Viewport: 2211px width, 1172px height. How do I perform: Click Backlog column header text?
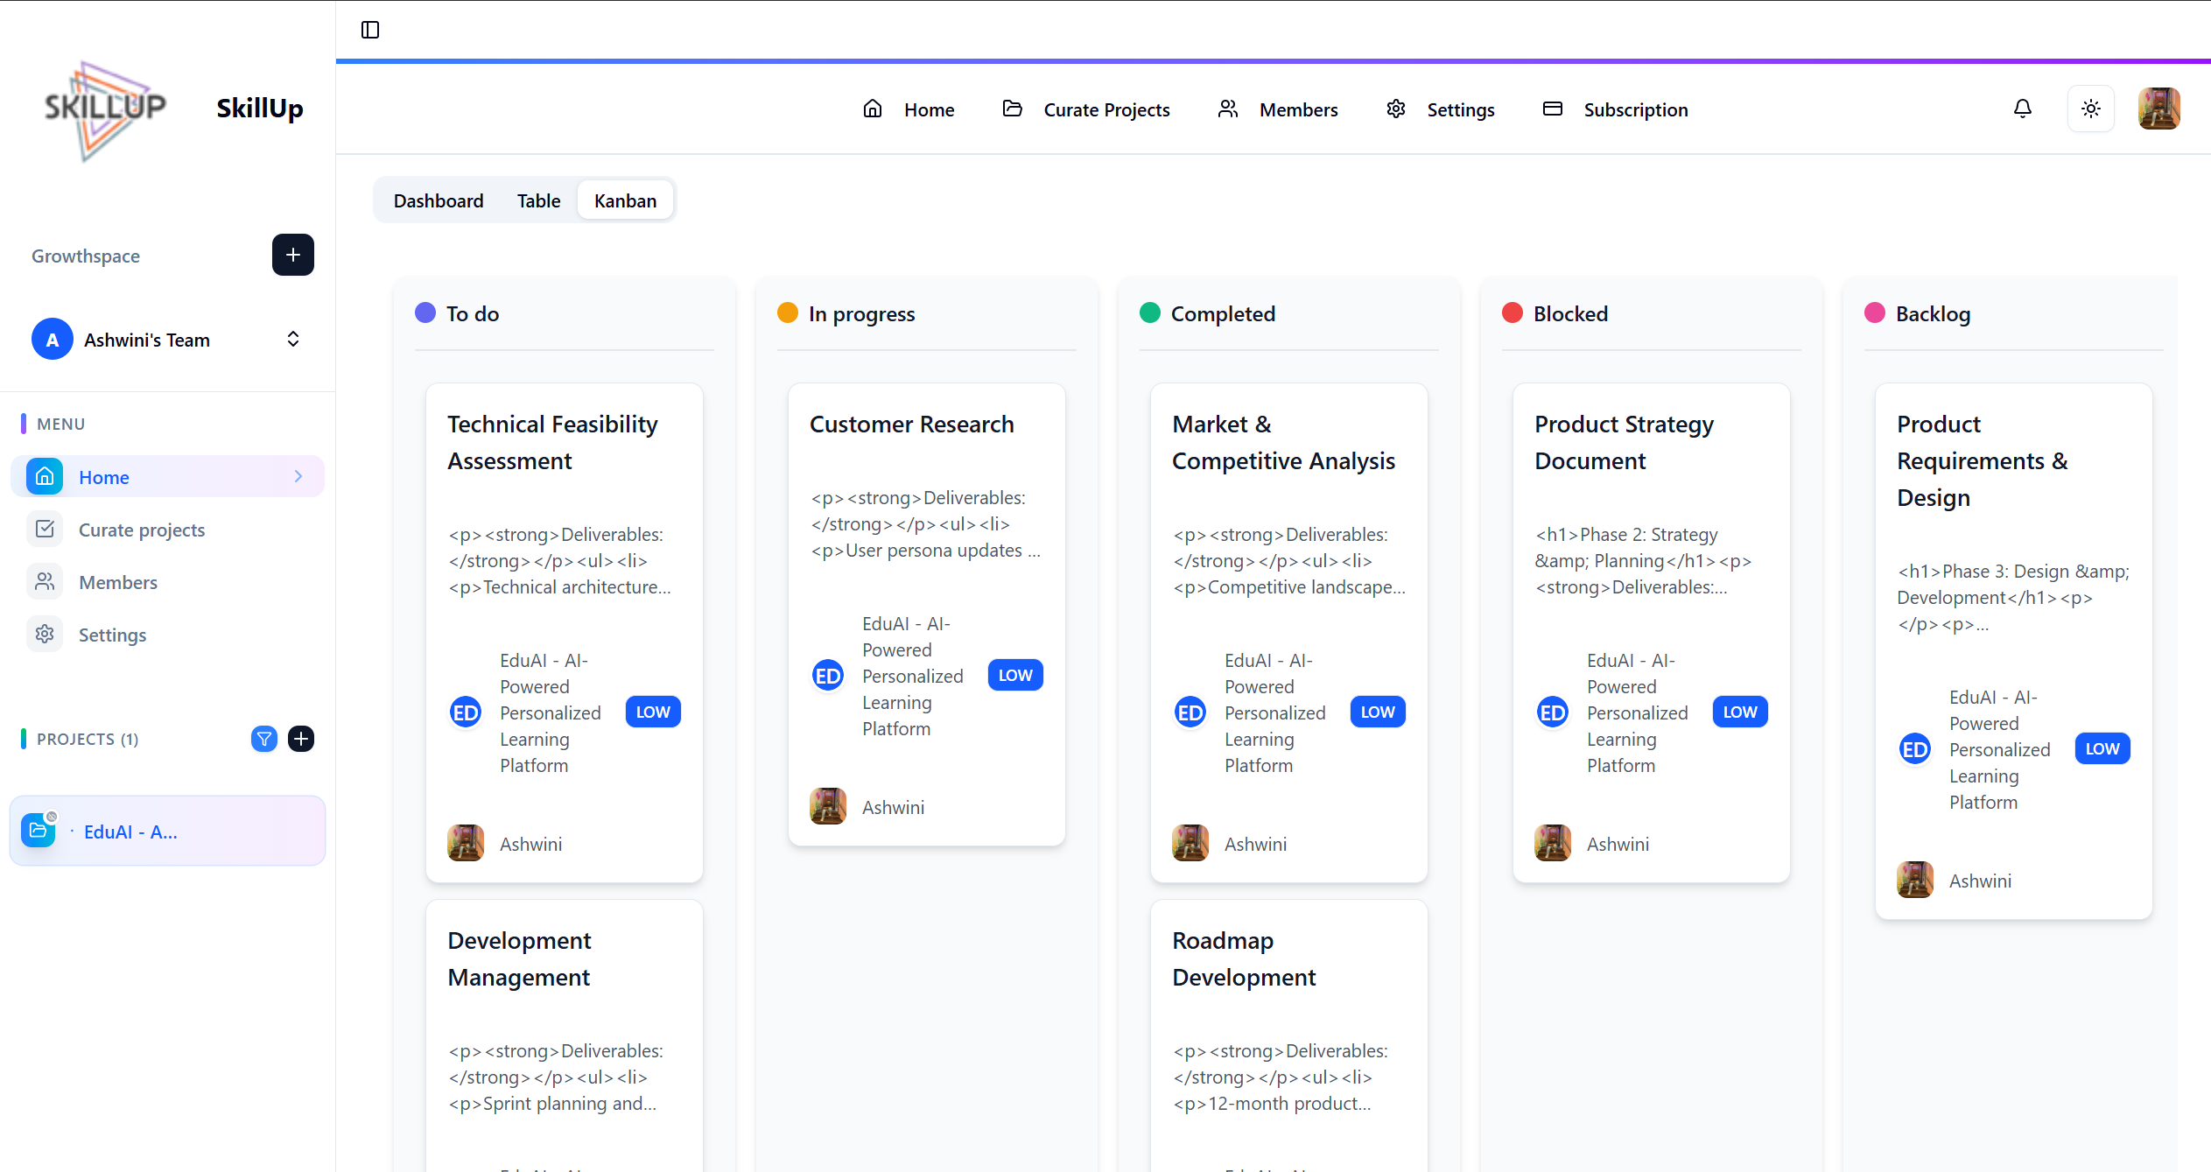tap(1933, 313)
